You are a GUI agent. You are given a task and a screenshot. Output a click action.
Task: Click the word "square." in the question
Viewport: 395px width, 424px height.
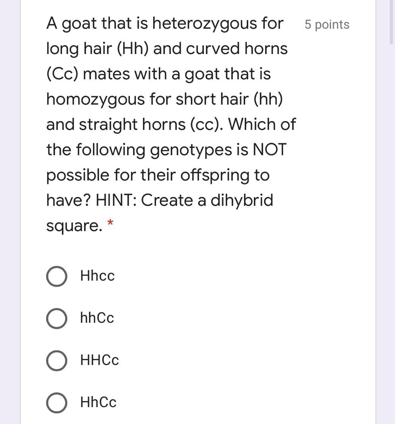pos(74,226)
